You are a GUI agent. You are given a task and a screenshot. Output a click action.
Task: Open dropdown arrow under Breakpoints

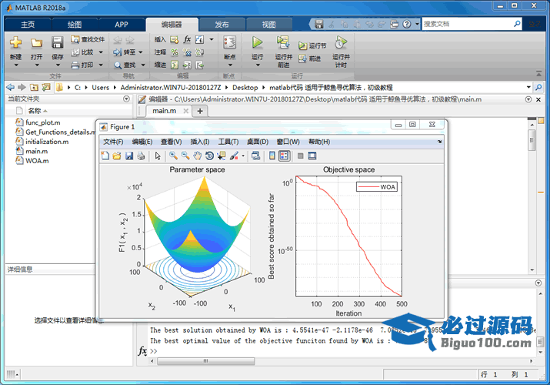click(x=230, y=65)
